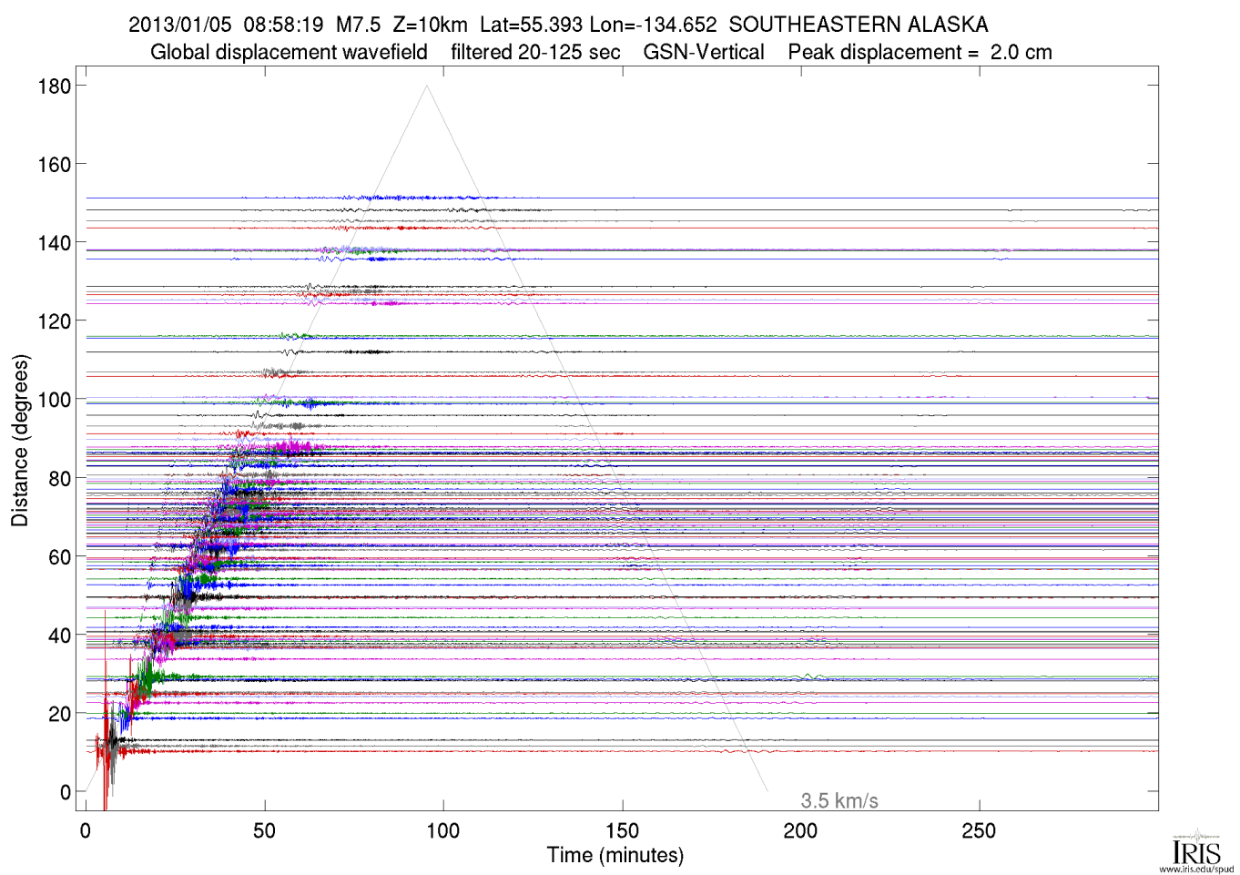Open the www.iris.edu/spud link
Image resolution: width=1240 pixels, height=875 pixels.
pos(1195,870)
